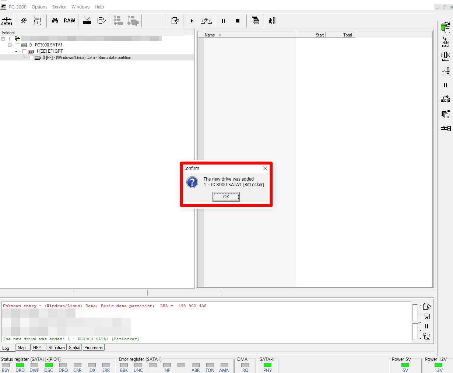This screenshot has width=453, height=373.
Task: Click the grayed tree with drives icon
Action: [133, 21]
